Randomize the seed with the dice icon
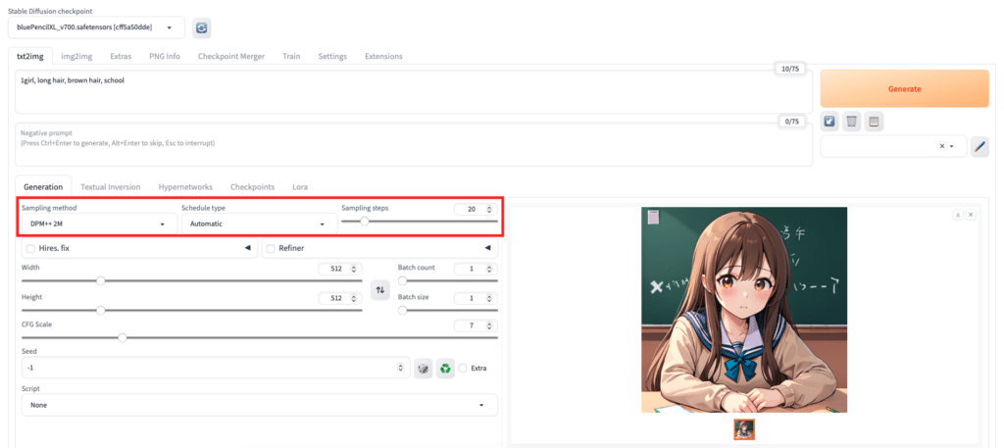The width and height of the screenshot is (1004, 448). click(x=423, y=369)
